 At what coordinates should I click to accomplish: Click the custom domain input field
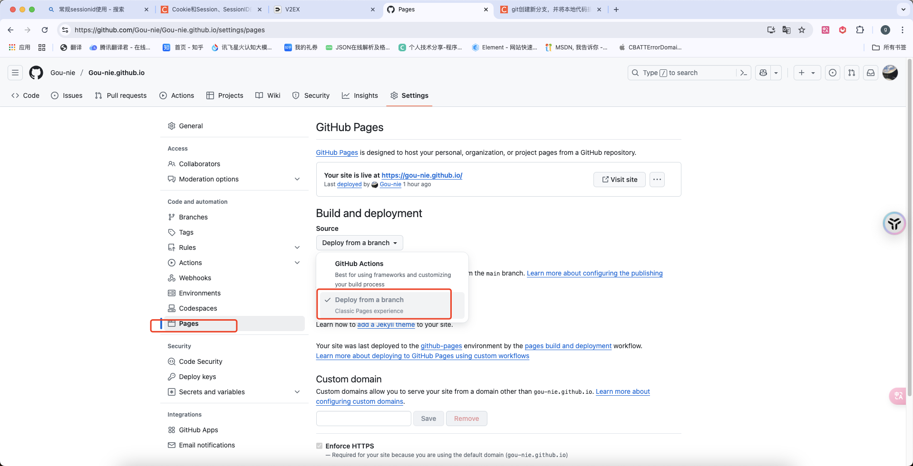point(364,418)
